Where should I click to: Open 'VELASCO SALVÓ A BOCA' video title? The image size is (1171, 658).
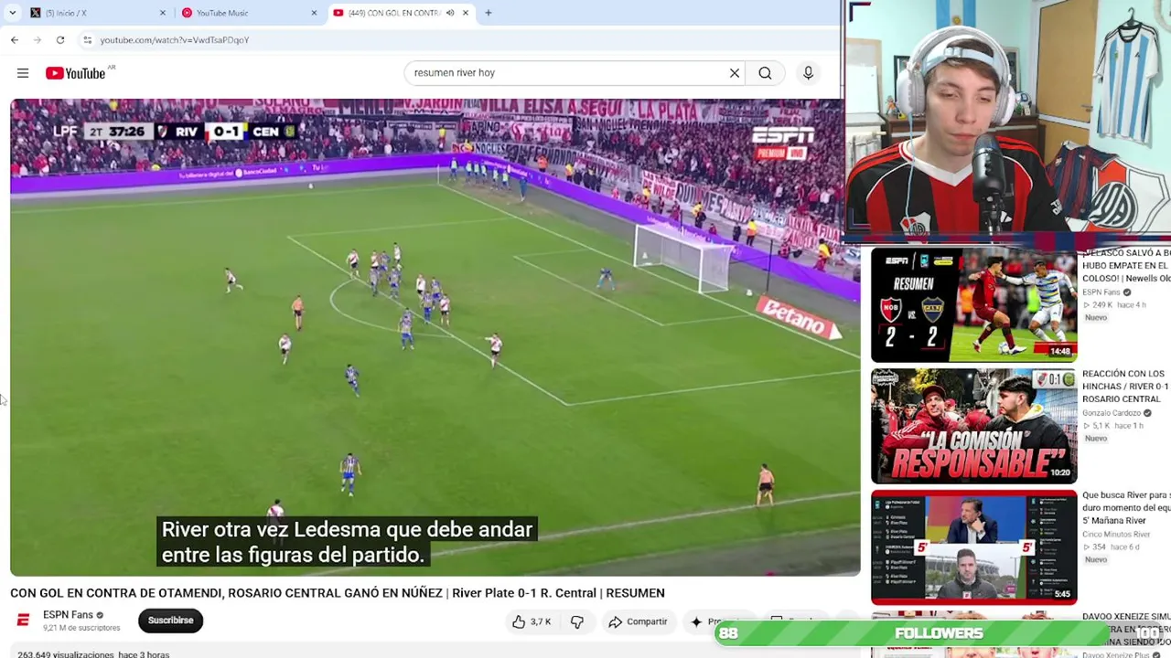pyautogui.click(x=1126, y=265)
